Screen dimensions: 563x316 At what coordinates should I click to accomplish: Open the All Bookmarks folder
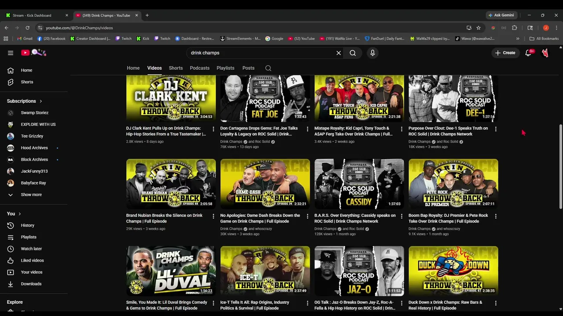[544, 39]
